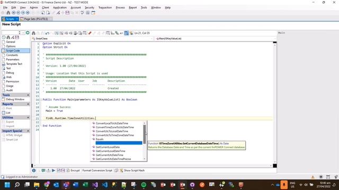Open the Windows Start menu
Screen dimensions: 339x190
(7, 185)
